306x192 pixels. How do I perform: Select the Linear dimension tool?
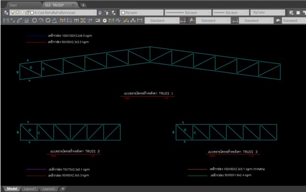pos(6,20)
